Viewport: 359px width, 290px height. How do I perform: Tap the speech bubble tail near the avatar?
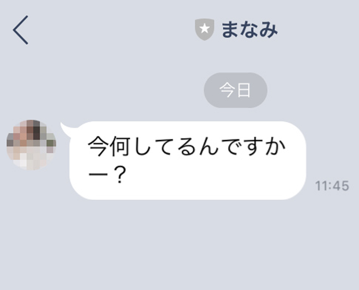point(67,129)
